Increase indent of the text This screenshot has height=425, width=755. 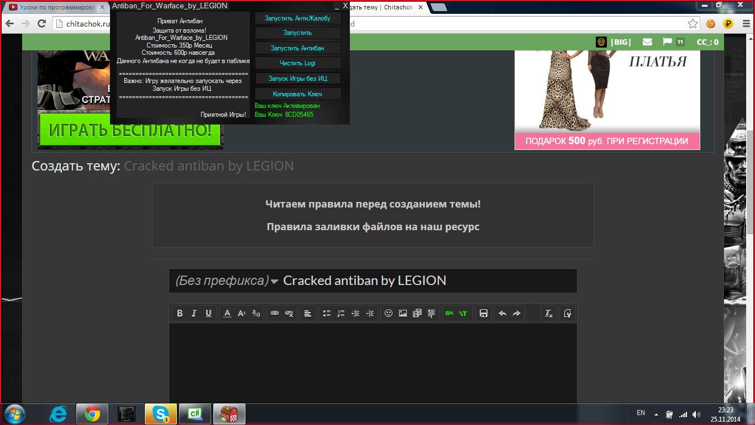[370, 313]
